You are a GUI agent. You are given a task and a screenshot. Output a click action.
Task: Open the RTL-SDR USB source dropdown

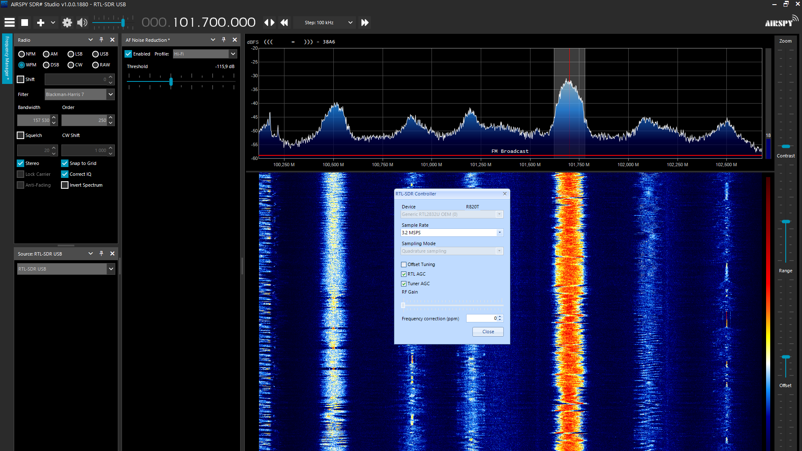click(x=66, y=269)
